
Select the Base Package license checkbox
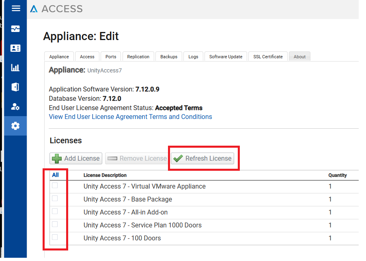55,198
